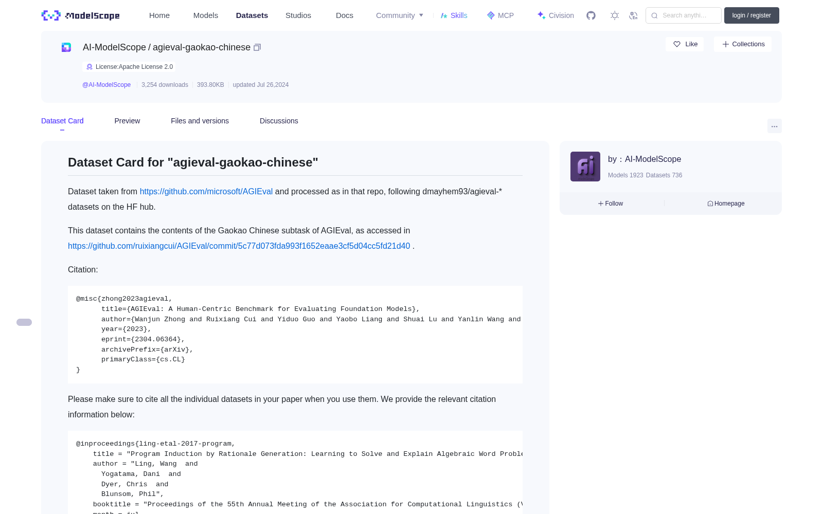
Task: Copy dataset name with the copy icon
Action: pyautogui.click(x=257, y=47)
